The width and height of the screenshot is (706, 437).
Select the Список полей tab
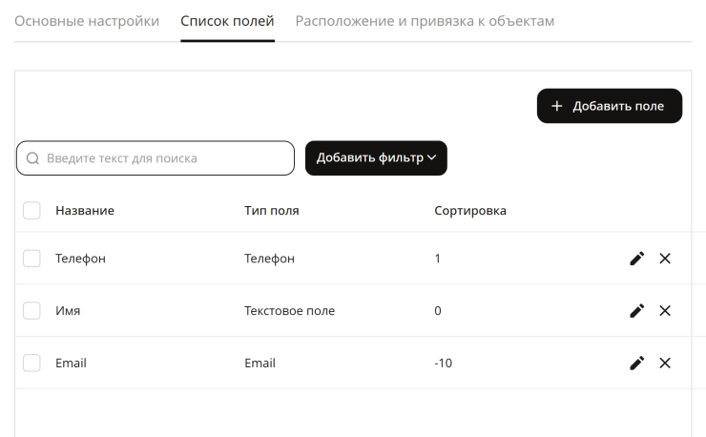pos(227,21)
